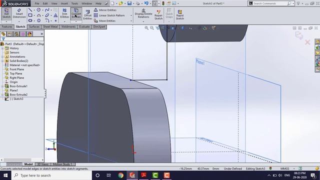Image resolution: width=320 pixels, height=180 pixels.
Task: Click the Windows taskbar search box
Action: pyautogui.click(x=51, y=175)
